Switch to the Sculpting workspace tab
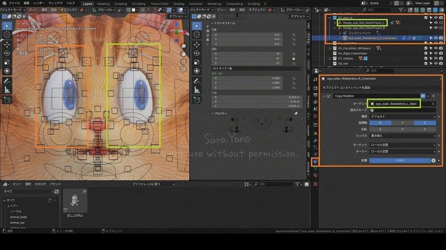 click(120, 4)
